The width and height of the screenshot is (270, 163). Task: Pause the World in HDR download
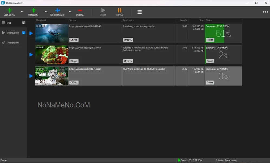coord(210,82)
